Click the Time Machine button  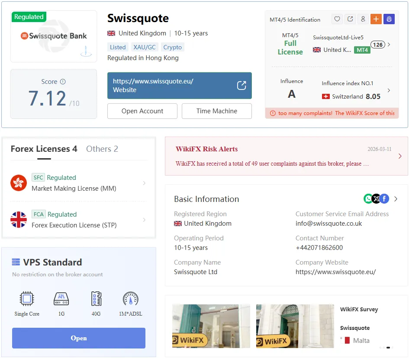point(217,111)
